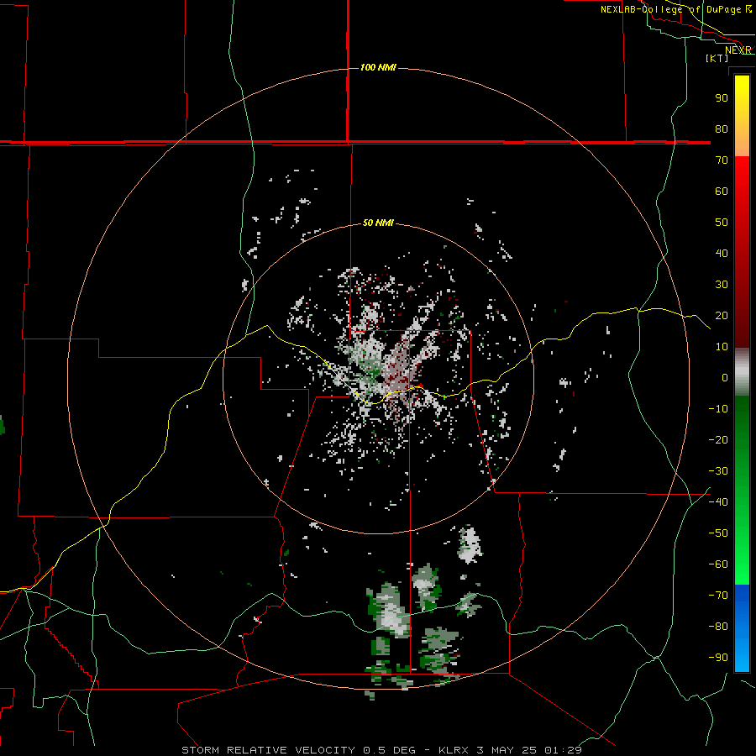Click the "-90" scale label on color bar

[718, 657]
